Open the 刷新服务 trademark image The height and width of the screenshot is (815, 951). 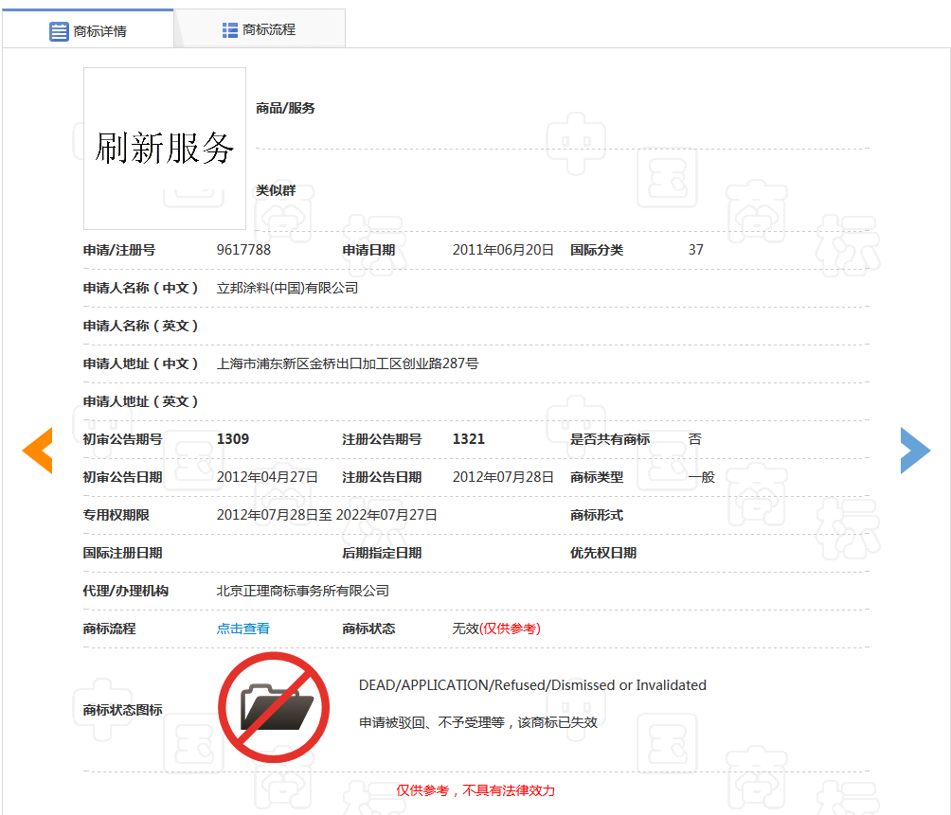point(165,149)
